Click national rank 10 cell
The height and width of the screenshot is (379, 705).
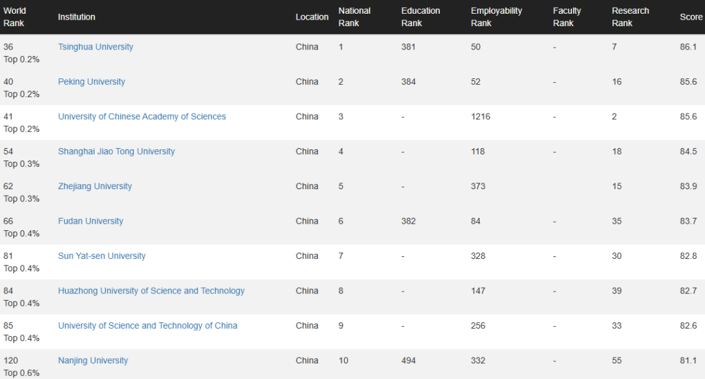pos(343,361)
